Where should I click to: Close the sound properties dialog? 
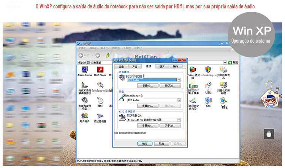coord(182,60)
